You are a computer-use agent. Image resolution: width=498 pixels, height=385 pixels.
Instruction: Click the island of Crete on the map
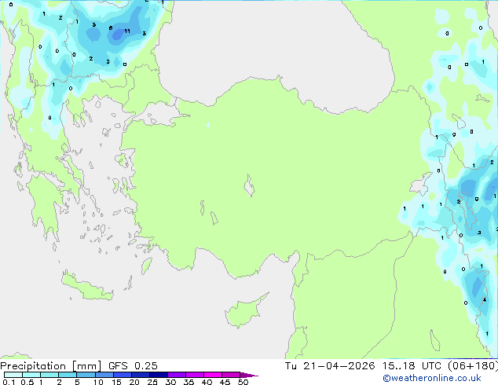tap(87, 287)
